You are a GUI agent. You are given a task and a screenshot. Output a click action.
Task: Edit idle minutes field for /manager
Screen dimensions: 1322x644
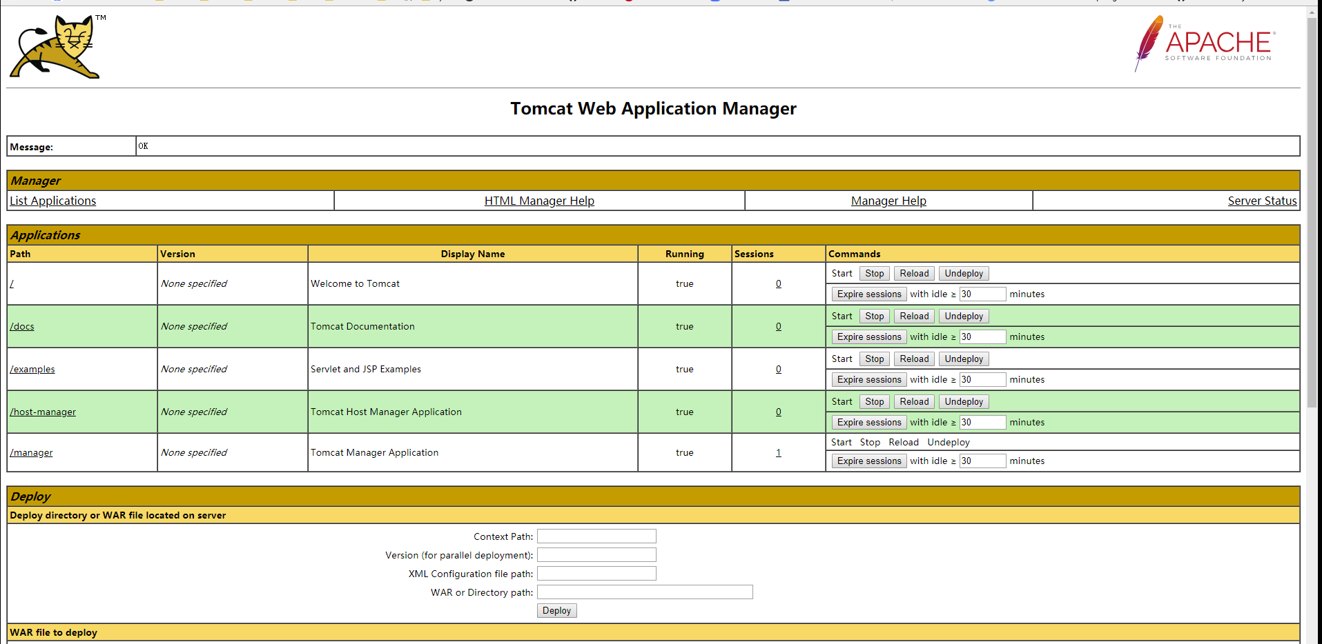click(982, 461)
